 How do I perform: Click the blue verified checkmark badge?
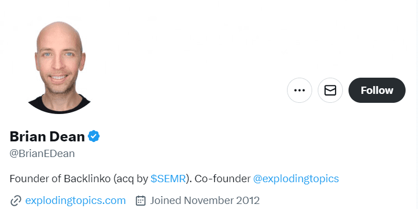(x=94, y=136)
